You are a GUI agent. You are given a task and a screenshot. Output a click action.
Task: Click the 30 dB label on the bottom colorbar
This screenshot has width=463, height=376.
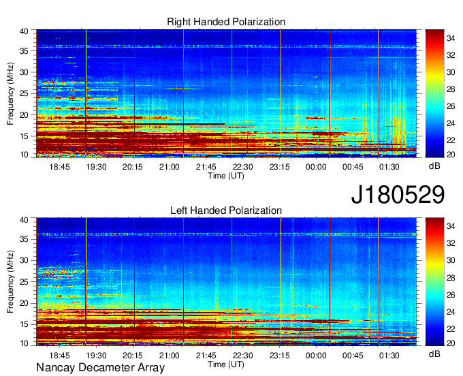pyautogui.click(x=451, y=260)
